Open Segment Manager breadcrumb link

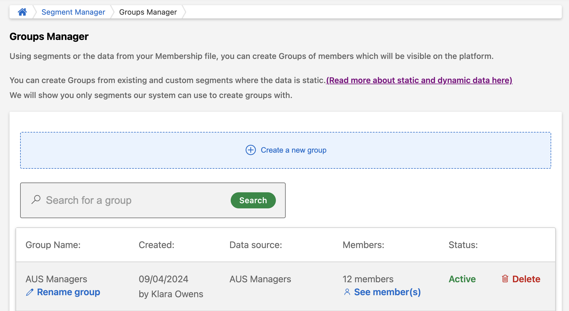click(73, 12)
